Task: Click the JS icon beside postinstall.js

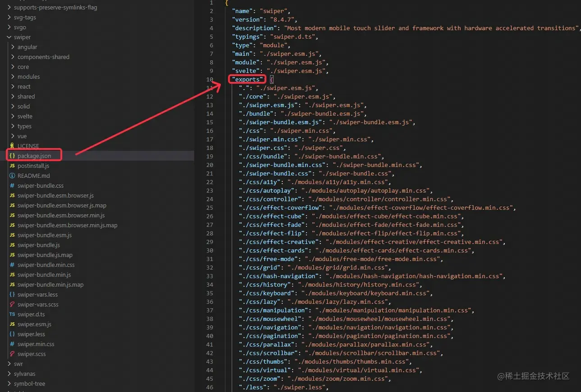Action: pyautogui.click(x=12, y=166)
